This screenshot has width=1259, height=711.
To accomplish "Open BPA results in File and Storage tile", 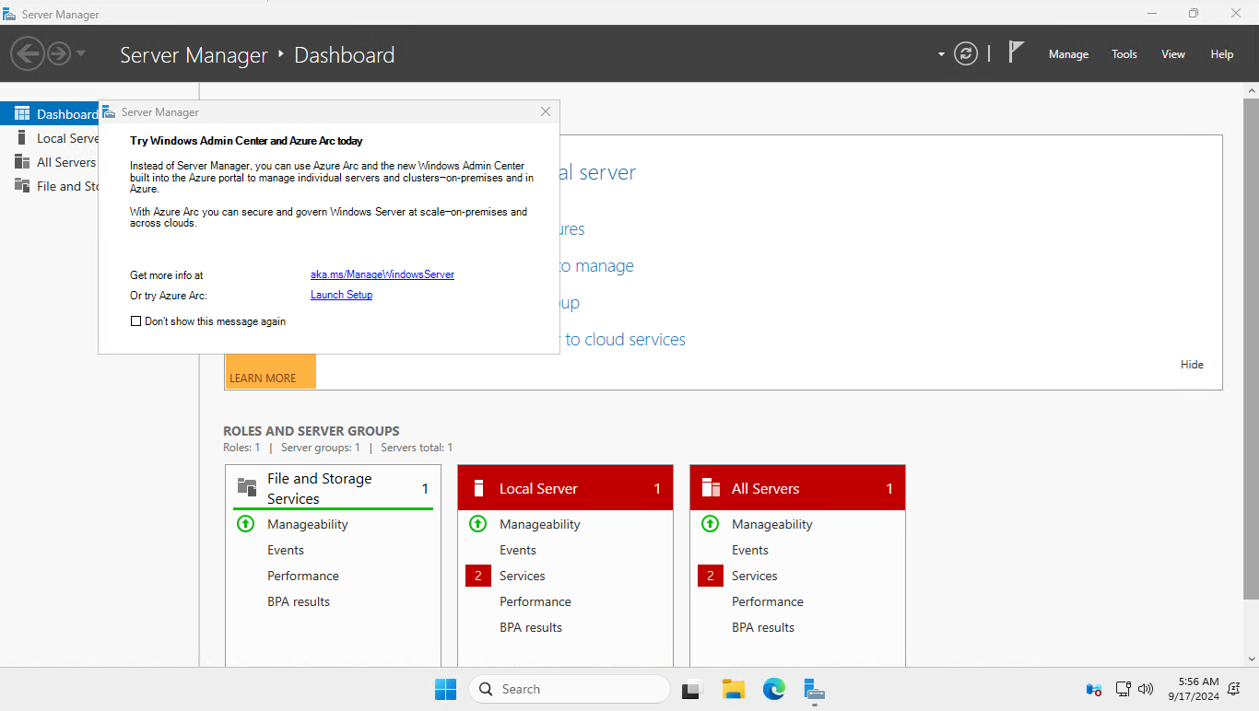I will pos(299,601).
